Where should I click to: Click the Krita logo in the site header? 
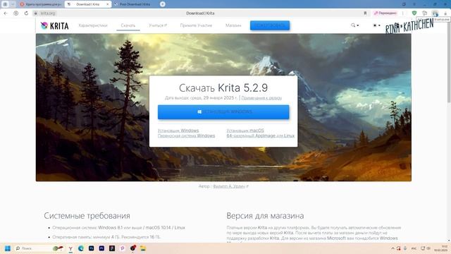click(55, 26)
